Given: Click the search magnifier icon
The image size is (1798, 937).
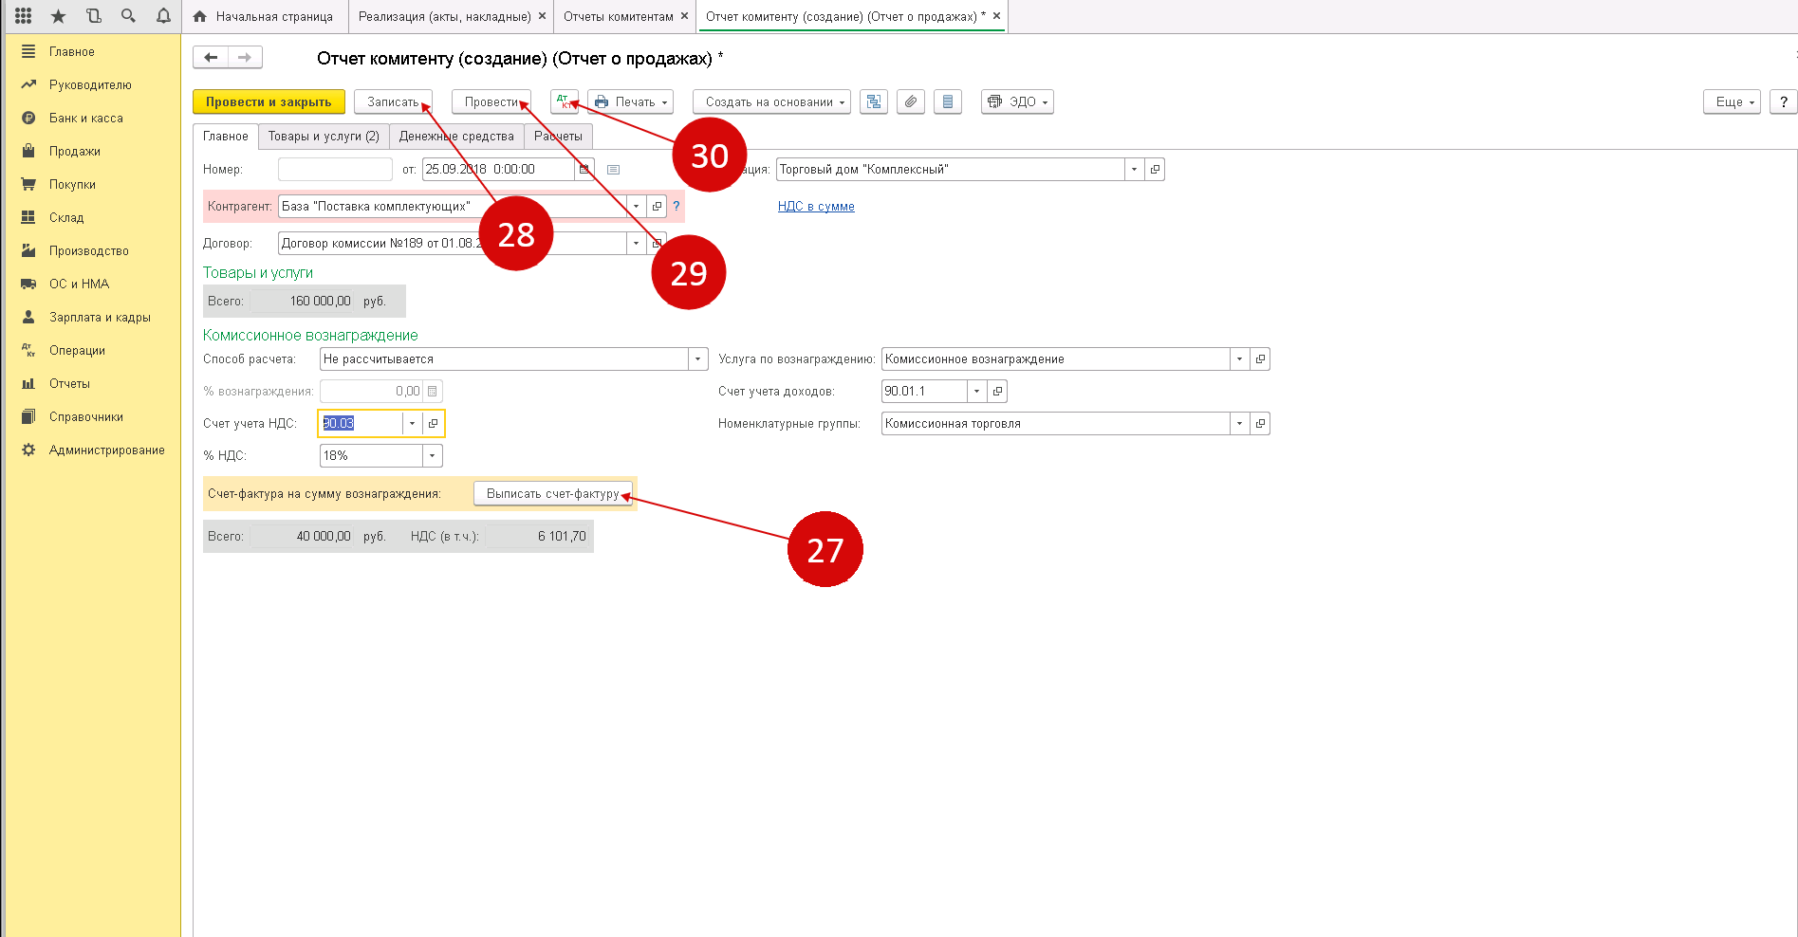Looking at the screenshot, I should pyautogui.click(x=128, y=16).
